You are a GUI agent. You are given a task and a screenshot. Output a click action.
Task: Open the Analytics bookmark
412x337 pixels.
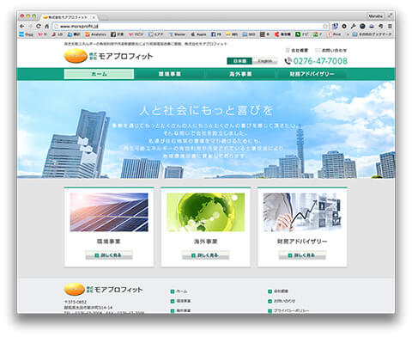coord(95,34)
